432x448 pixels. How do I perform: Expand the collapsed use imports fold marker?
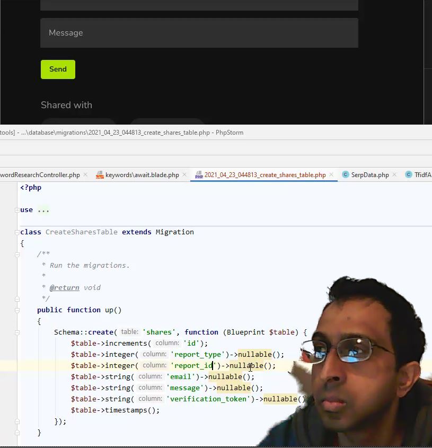coord(17,210)
